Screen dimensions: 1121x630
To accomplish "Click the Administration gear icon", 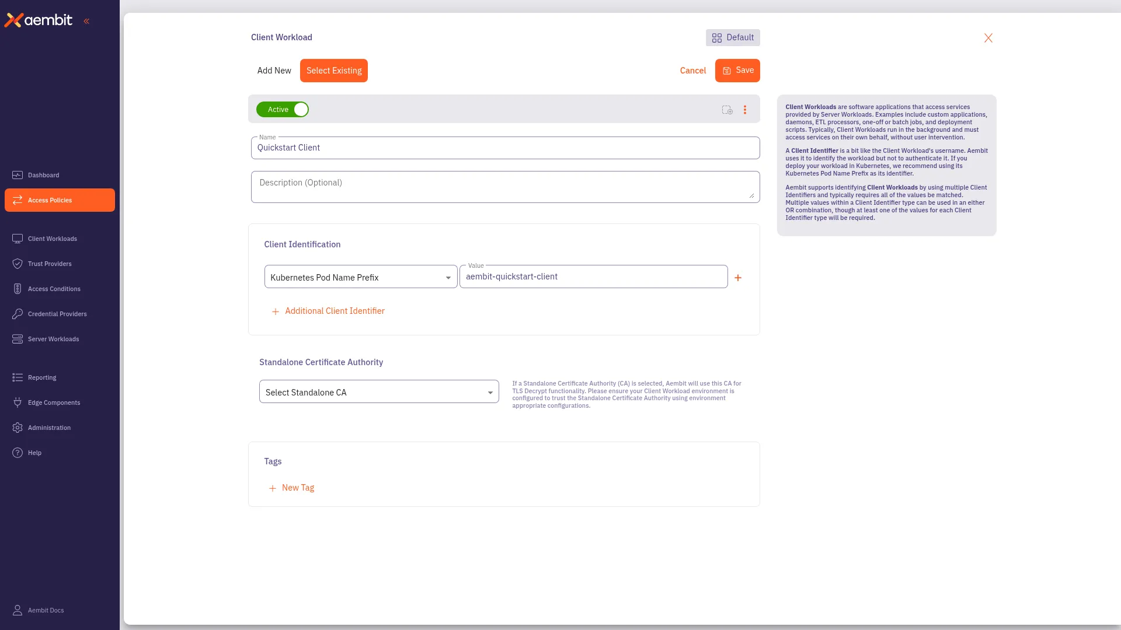I will point(18,428).
